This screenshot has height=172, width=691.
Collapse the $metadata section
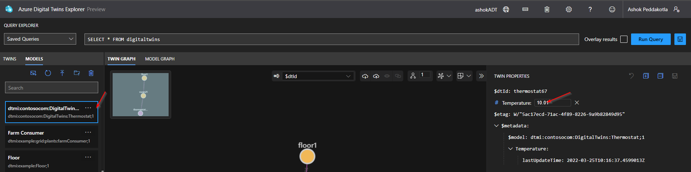point(496,126)
